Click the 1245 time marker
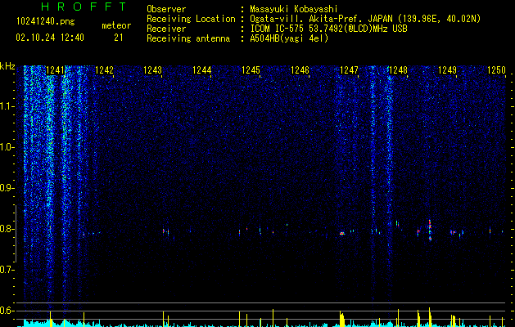Viewport: 515px width, 327px height. click(x=251, y=69)
